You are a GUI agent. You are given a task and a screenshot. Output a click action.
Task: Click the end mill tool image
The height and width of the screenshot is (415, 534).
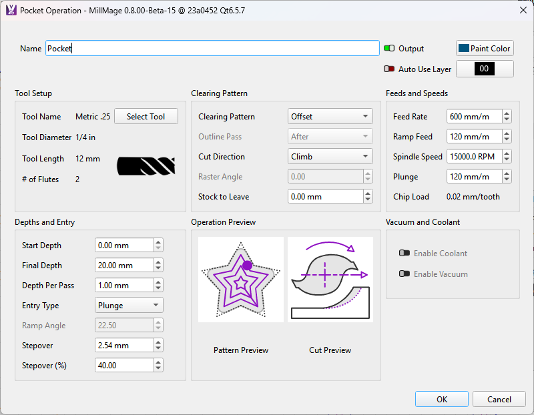(x=146, y=166)
